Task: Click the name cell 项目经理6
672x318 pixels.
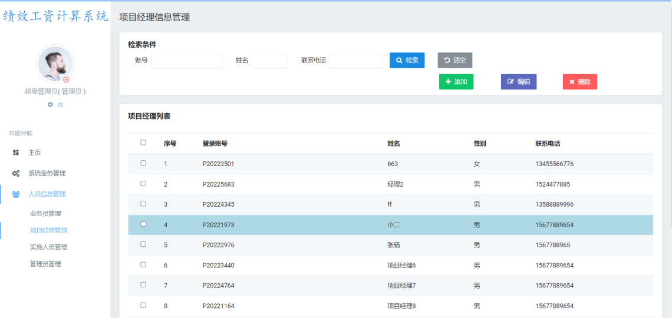Action: click(x=401, y=266)
